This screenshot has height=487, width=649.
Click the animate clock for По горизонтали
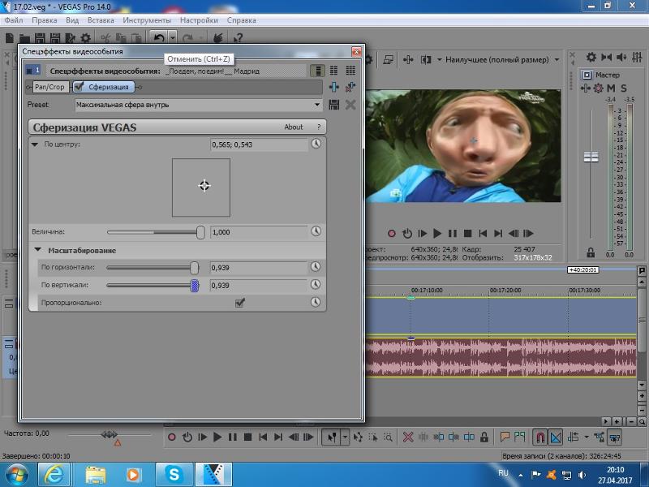coord(316,267)
